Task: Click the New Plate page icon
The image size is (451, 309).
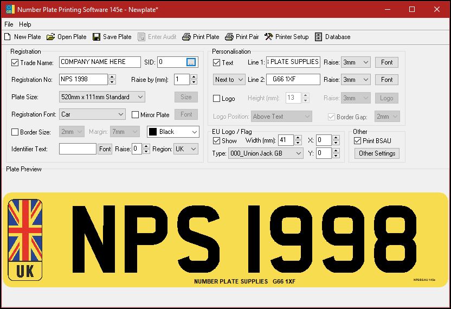Action: pyautogui.click(x=8, y=37)
